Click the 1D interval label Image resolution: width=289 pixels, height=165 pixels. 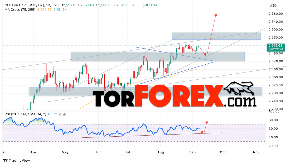coord(48,5)
